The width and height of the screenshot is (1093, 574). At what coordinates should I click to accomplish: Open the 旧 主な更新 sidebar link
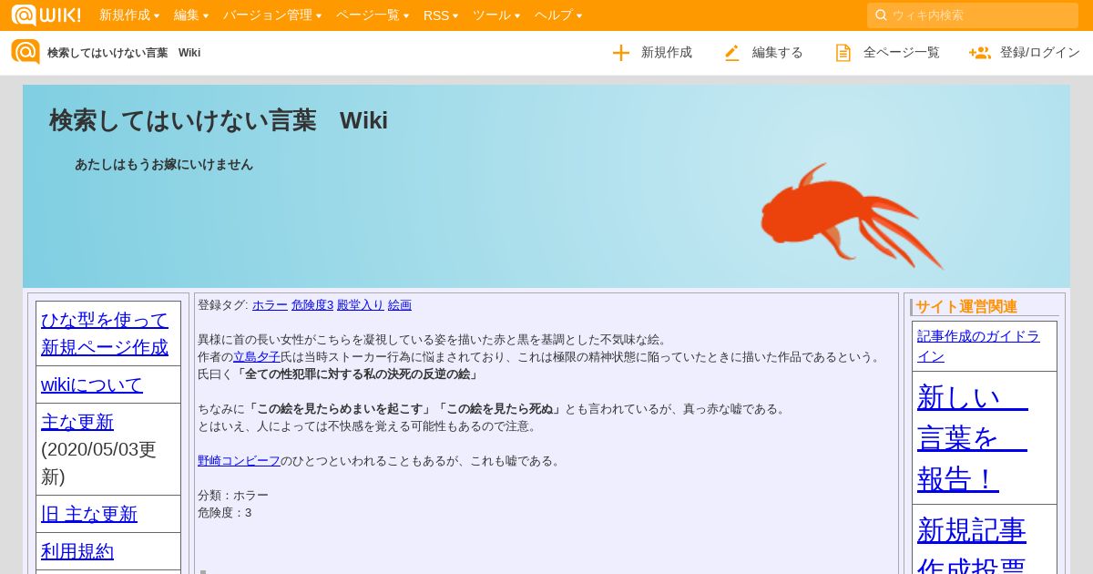(89, 514)
